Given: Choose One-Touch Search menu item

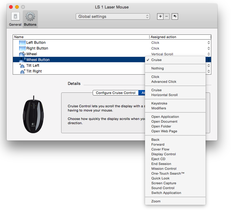Looking at the screenshot, I should pos(175,173).
